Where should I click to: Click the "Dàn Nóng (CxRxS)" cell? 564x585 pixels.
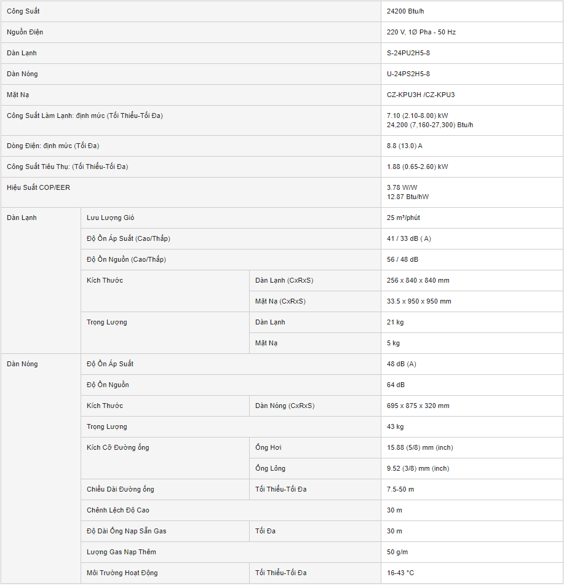285,406
